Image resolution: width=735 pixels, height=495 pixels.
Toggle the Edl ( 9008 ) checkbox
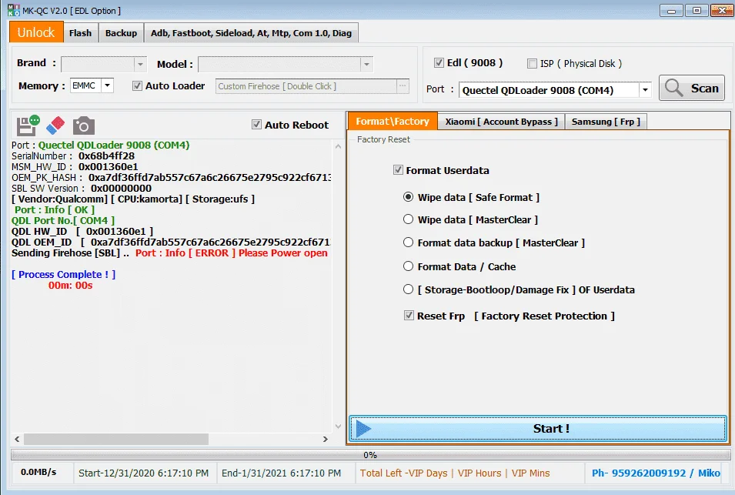pyautogui.click(x=439, y=63)
